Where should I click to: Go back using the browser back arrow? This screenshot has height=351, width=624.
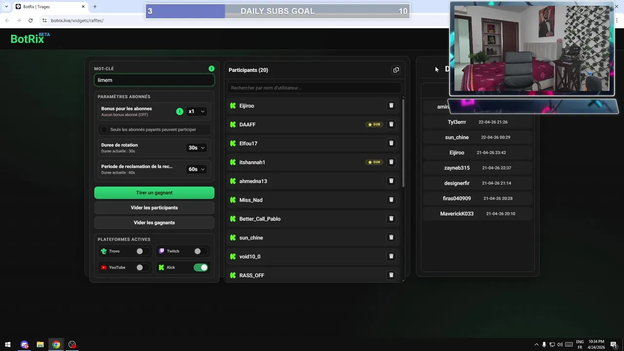(7, 20)
